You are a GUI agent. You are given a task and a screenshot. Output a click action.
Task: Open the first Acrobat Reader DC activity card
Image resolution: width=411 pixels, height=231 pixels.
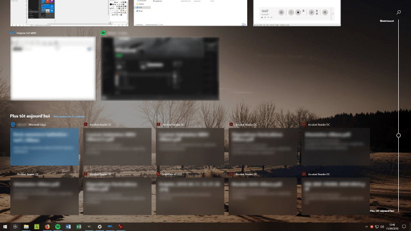click(117, 146)
